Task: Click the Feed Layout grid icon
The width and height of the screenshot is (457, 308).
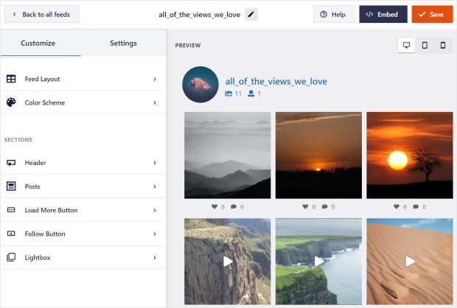Action: coord(11,79)
